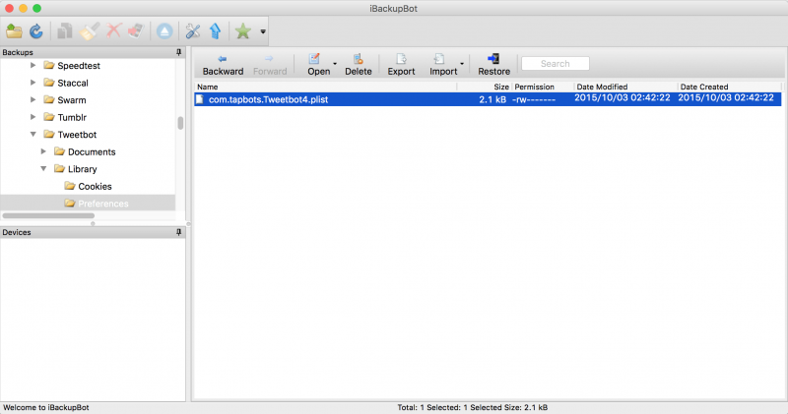This screenshot has height=414, width=788.
Task: Sort files by Permission column
Action: click(543, 87)
